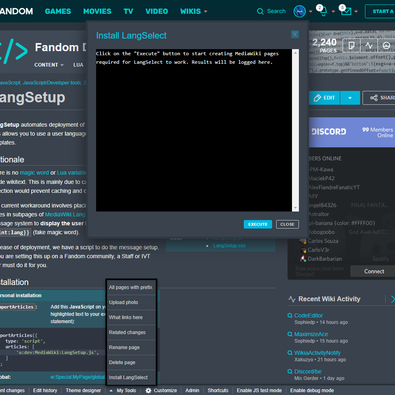
Task: Click the wiki activity icon in header
Action: (369, 45)
